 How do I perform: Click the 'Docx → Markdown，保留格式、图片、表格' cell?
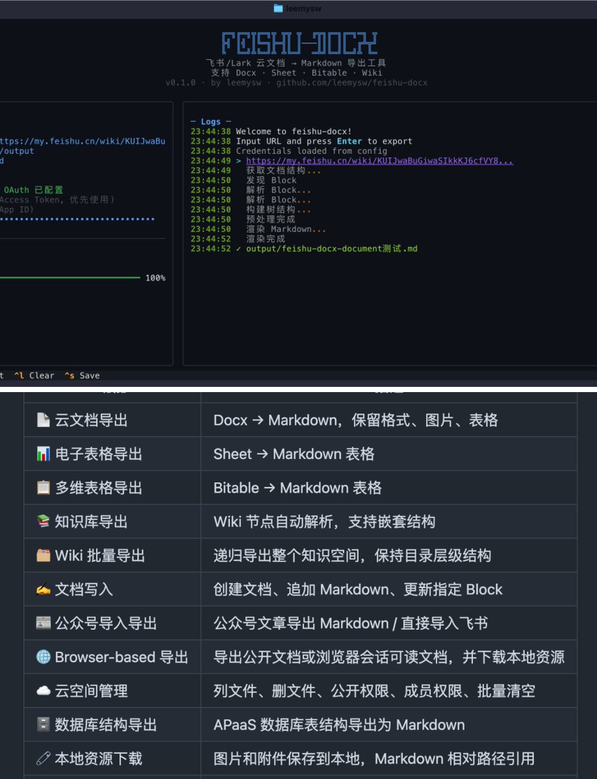388,420
